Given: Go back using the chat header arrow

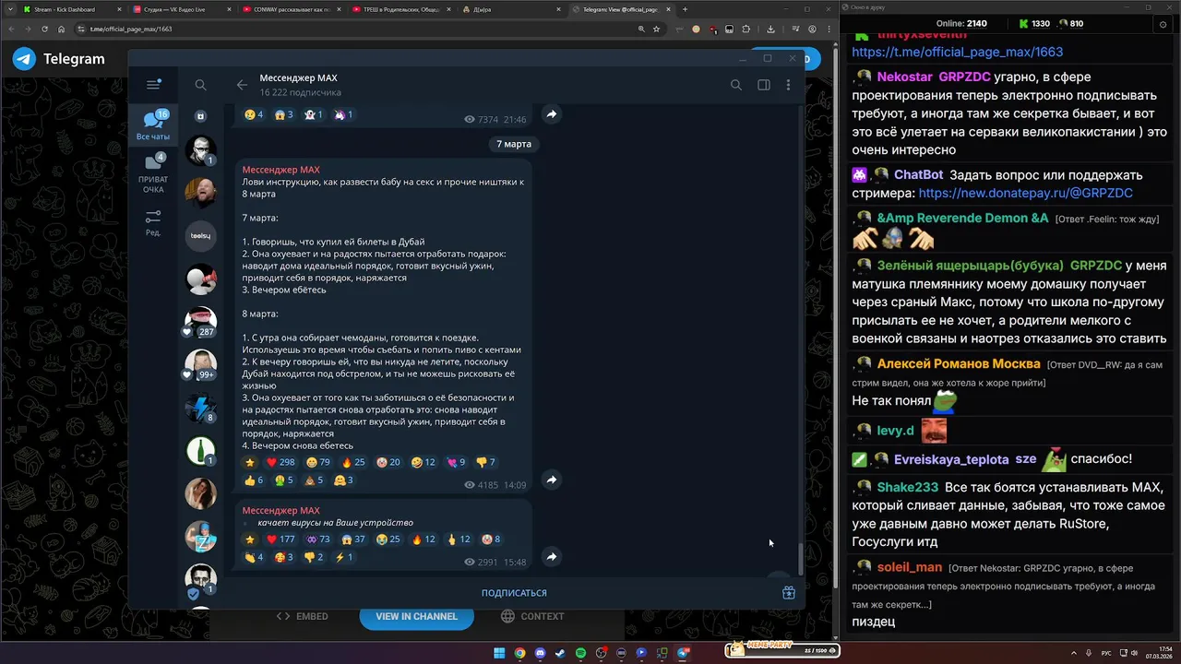Looking at the screenshot, I should [x=242, y=85].
